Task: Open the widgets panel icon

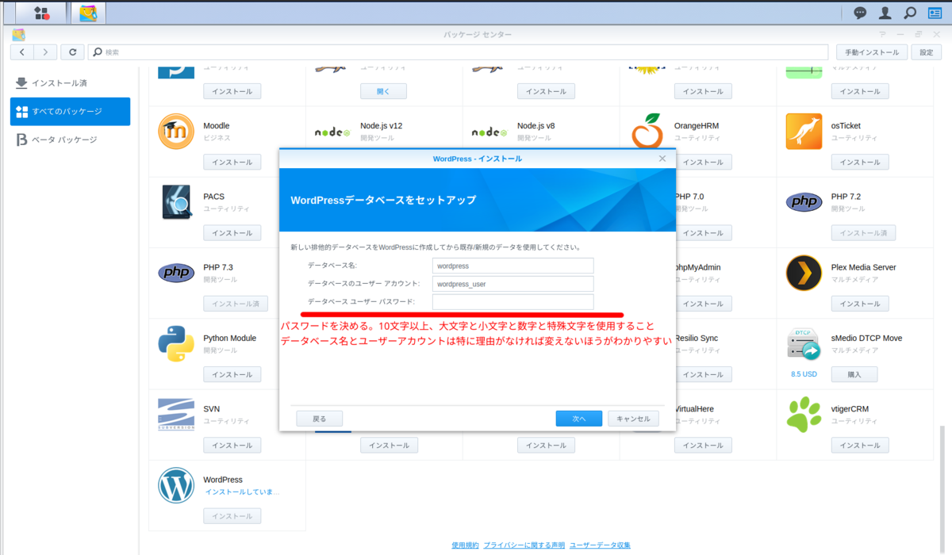Action: pyautogui.click(x=935, y=13)
